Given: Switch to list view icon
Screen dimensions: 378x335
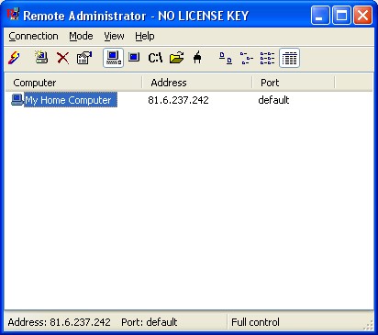Looking at the screenshot, I should coord(267,58).
